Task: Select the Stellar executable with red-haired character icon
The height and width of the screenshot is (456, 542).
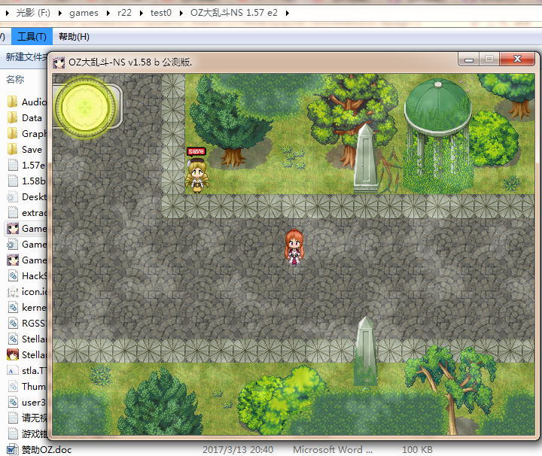Action: click(13, 354)
